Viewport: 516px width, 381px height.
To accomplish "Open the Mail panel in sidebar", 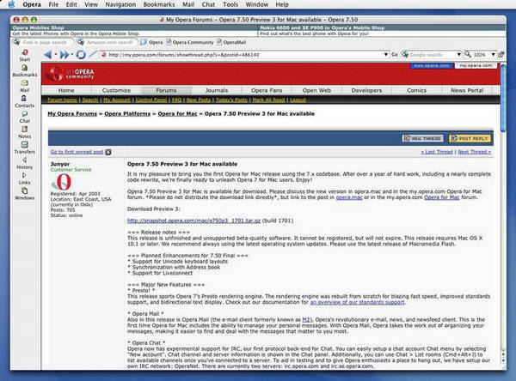I will point(25,86).
